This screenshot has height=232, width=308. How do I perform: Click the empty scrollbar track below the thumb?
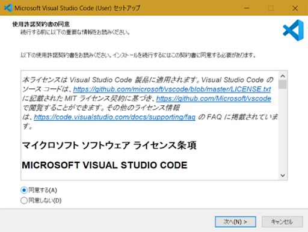pyautogui.click(x=283, y=130)
